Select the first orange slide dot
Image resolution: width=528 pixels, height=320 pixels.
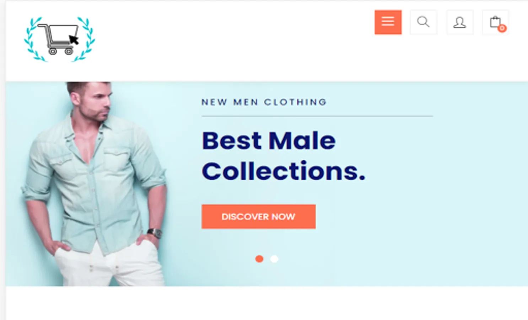coord(259,259)
